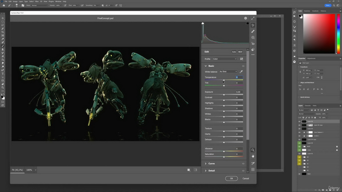The height and width of the screenshot is (192, 342).
Task: Open the Presets panel icon
Action: pos(253,49)
